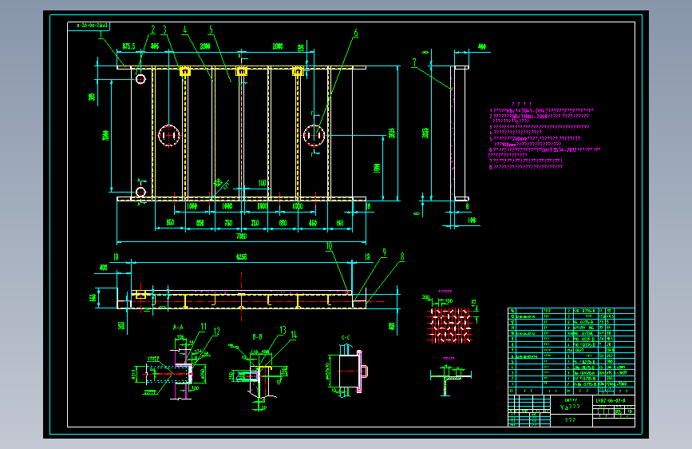Pick the 3623 dimension on side view
Image resolution: width=692 pixels, height=449 pixels.
click(x=425, y=133)
